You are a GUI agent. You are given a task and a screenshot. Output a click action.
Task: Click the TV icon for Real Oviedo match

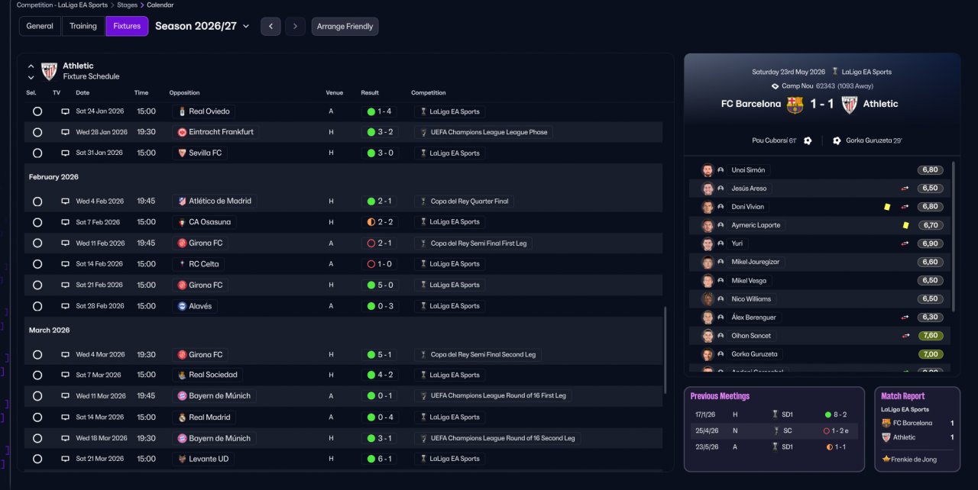65,111
